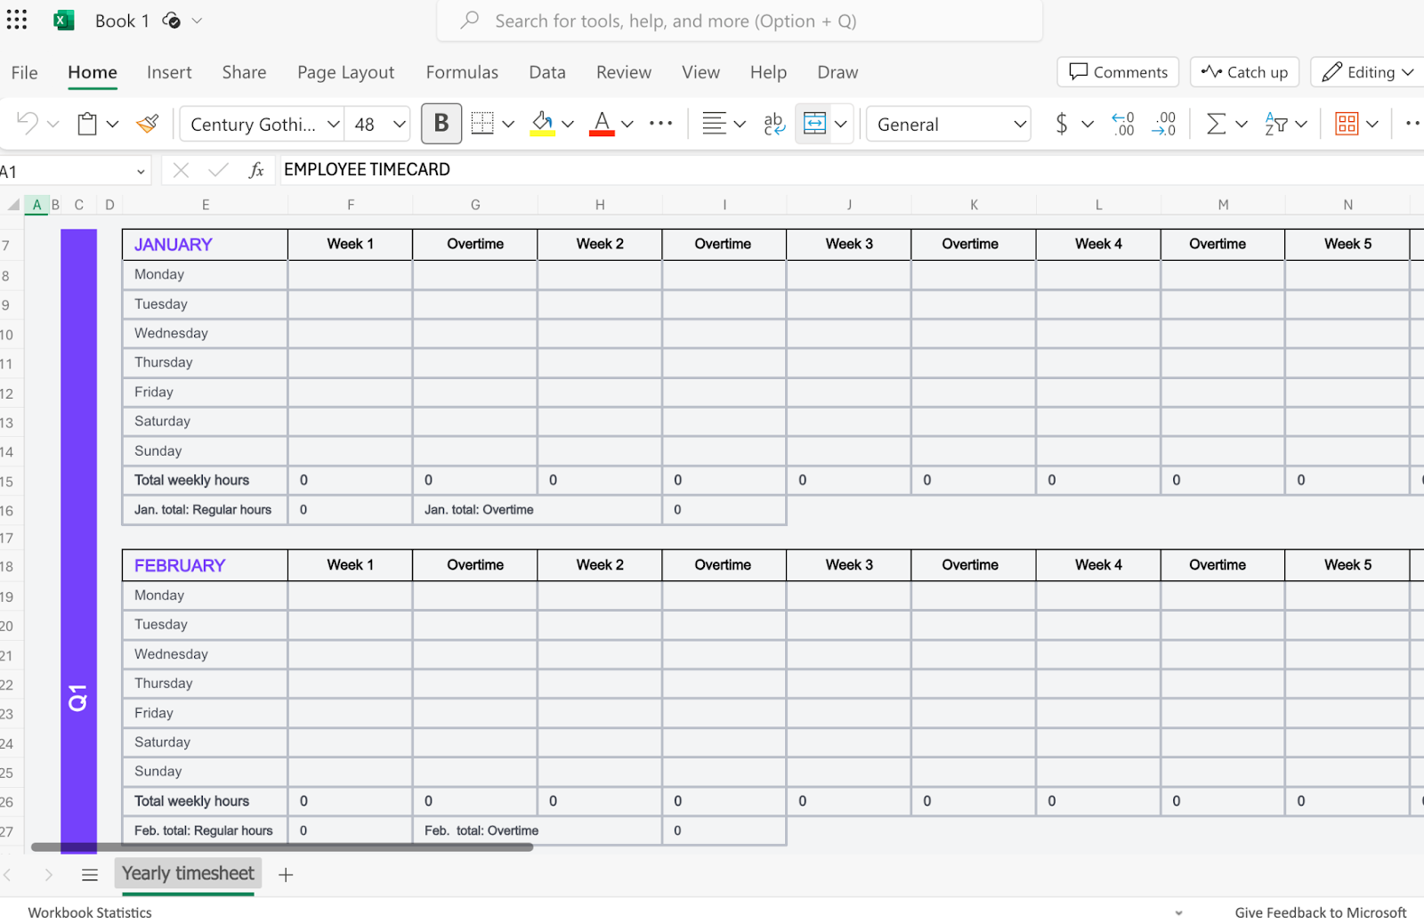Click the Add new sheet plus button

click(286, 875)
